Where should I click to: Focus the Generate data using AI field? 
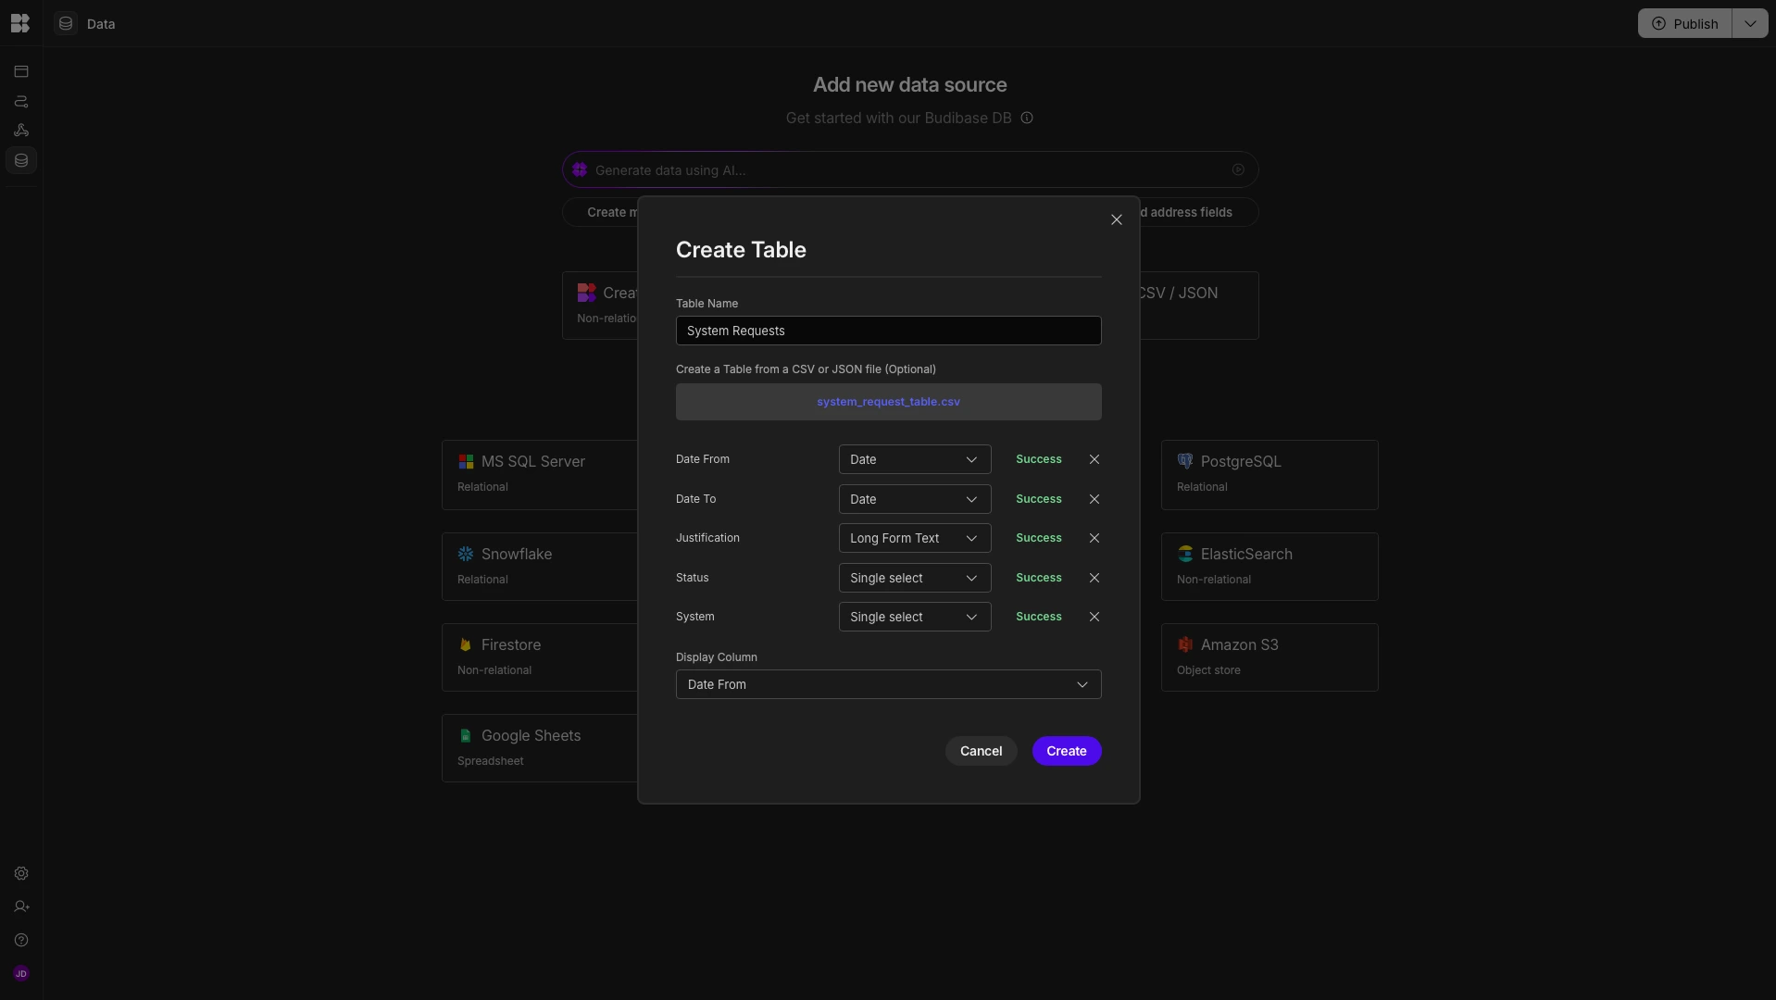pos(909,169)
